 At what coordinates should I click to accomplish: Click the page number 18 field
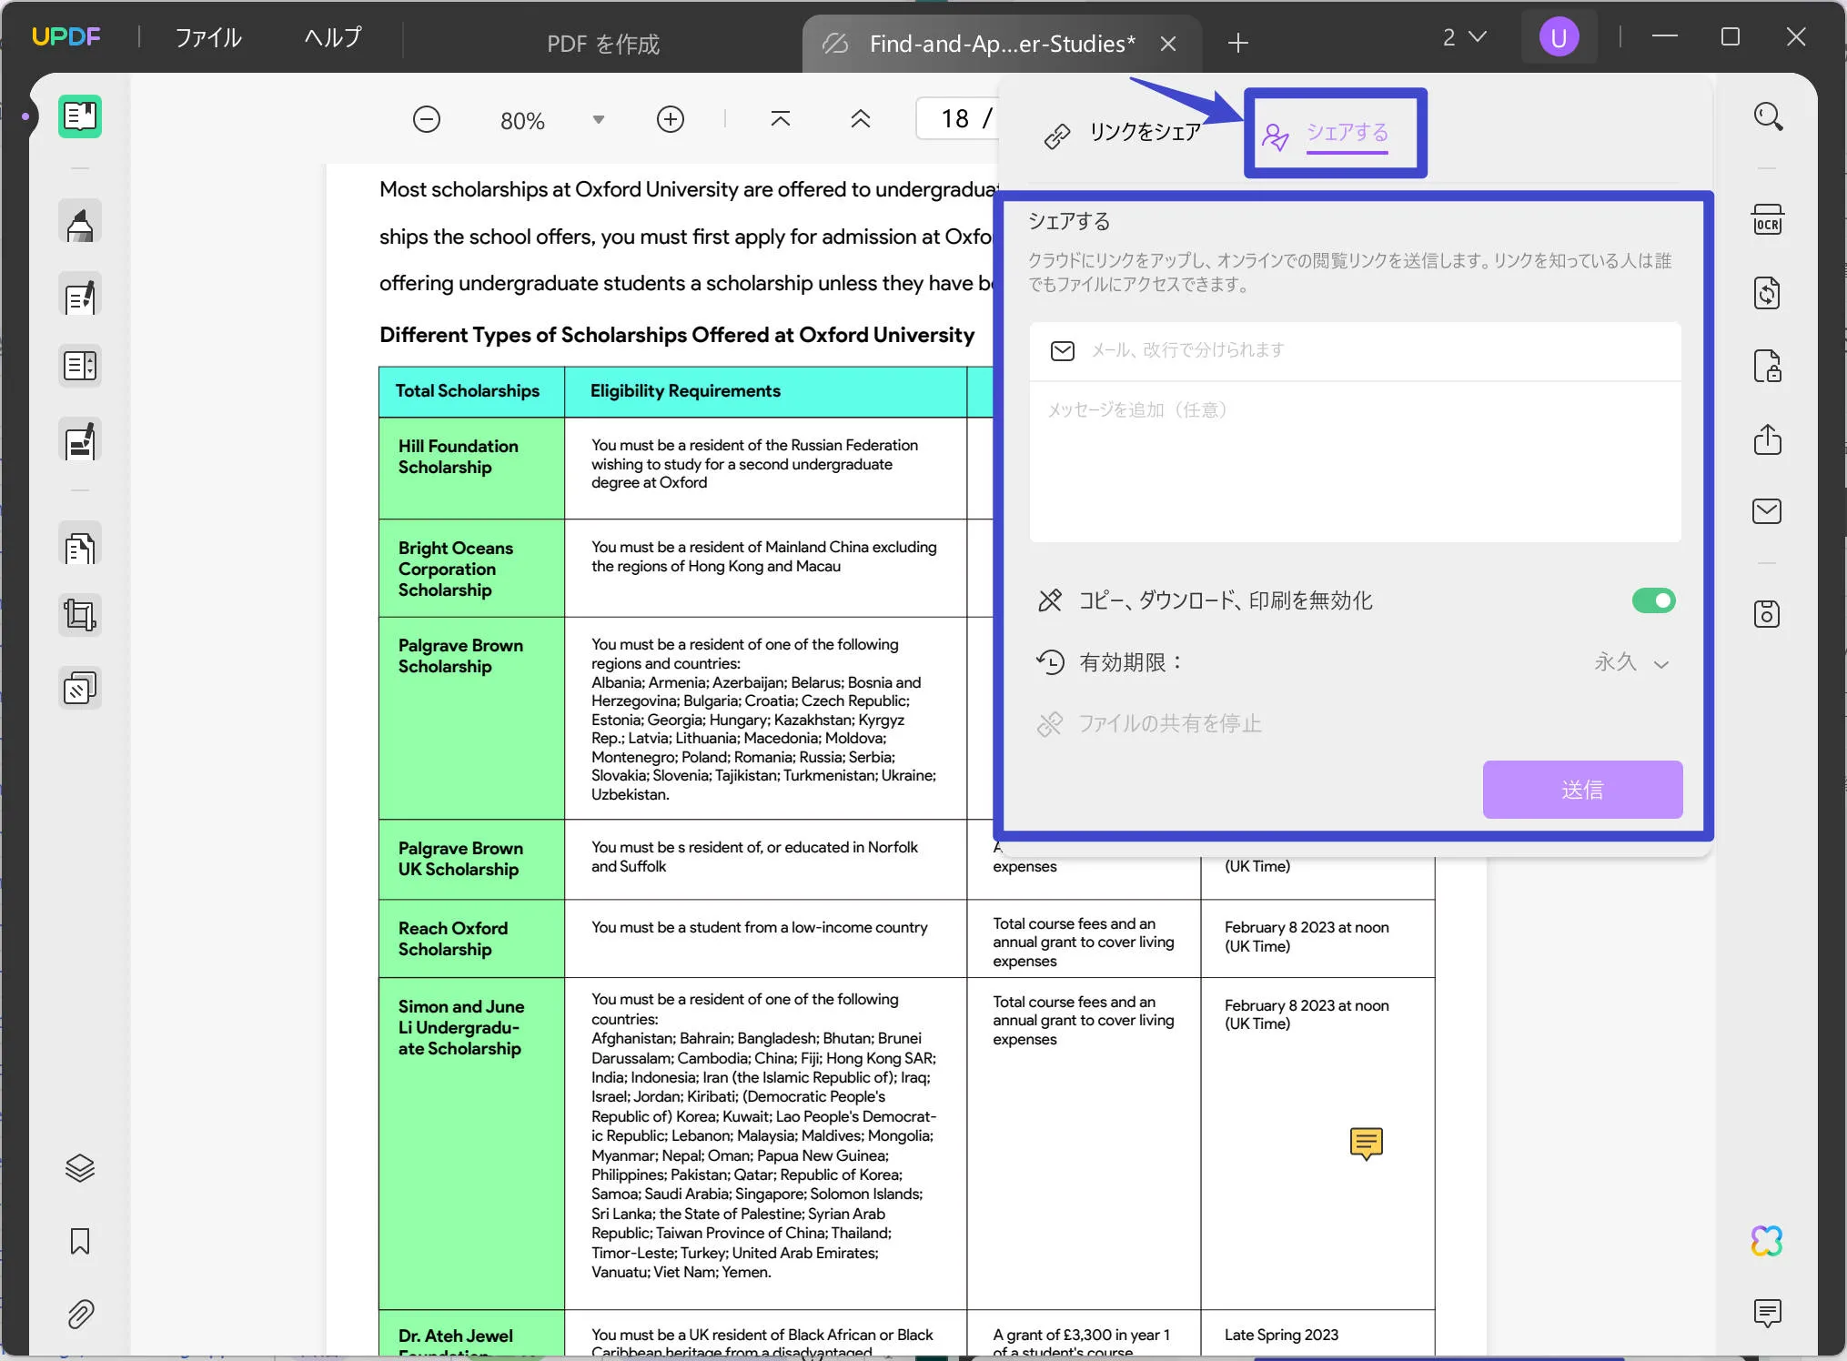click(956, 119)
